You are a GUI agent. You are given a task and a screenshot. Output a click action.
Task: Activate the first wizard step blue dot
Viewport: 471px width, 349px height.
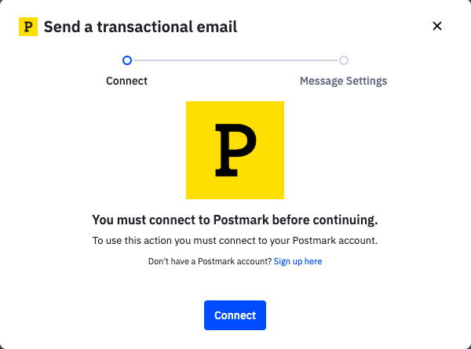[127, 60]
